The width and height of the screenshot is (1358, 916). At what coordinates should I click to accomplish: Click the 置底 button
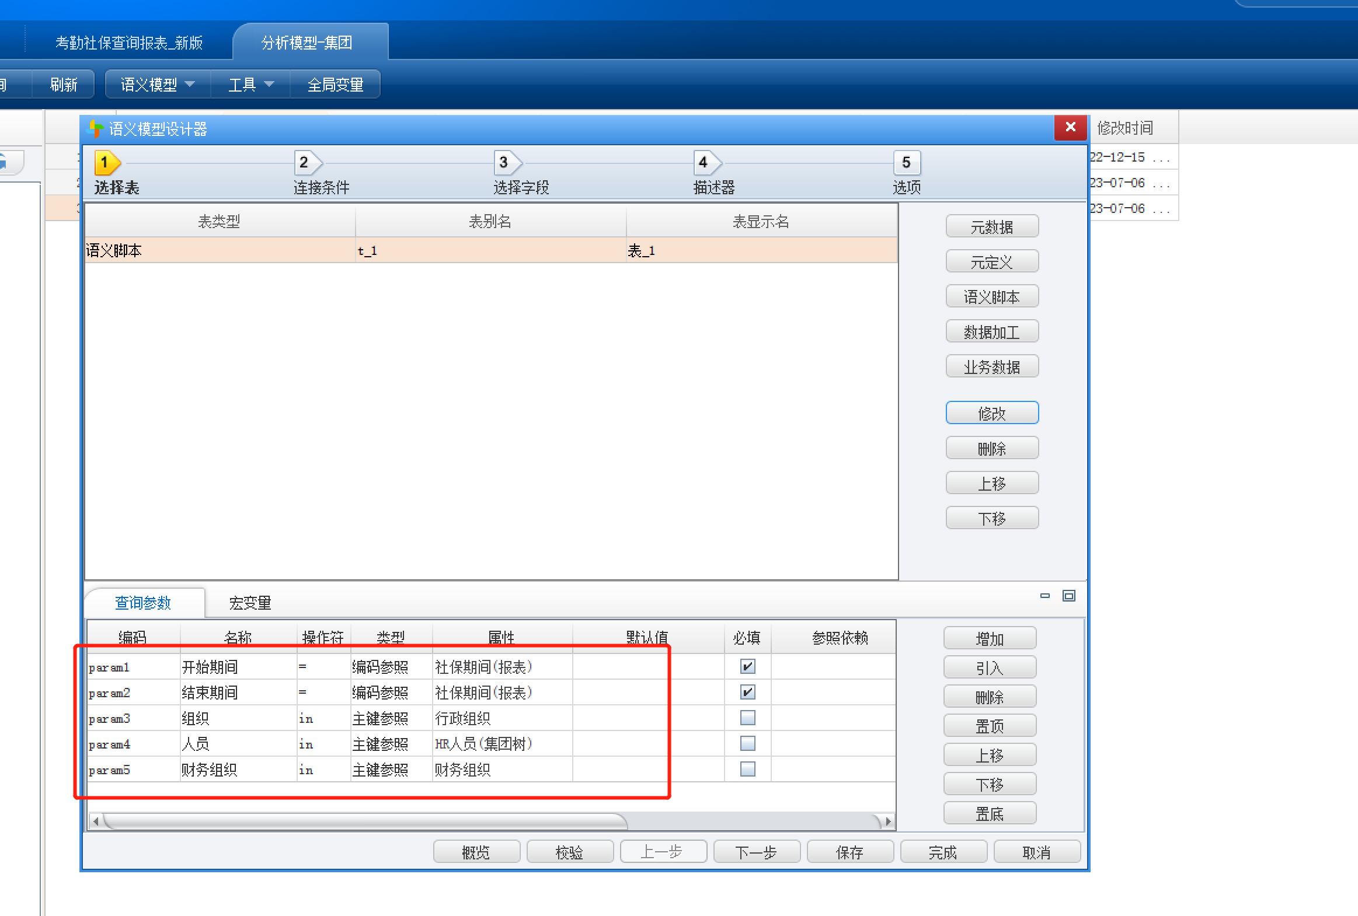click(989, 814)
